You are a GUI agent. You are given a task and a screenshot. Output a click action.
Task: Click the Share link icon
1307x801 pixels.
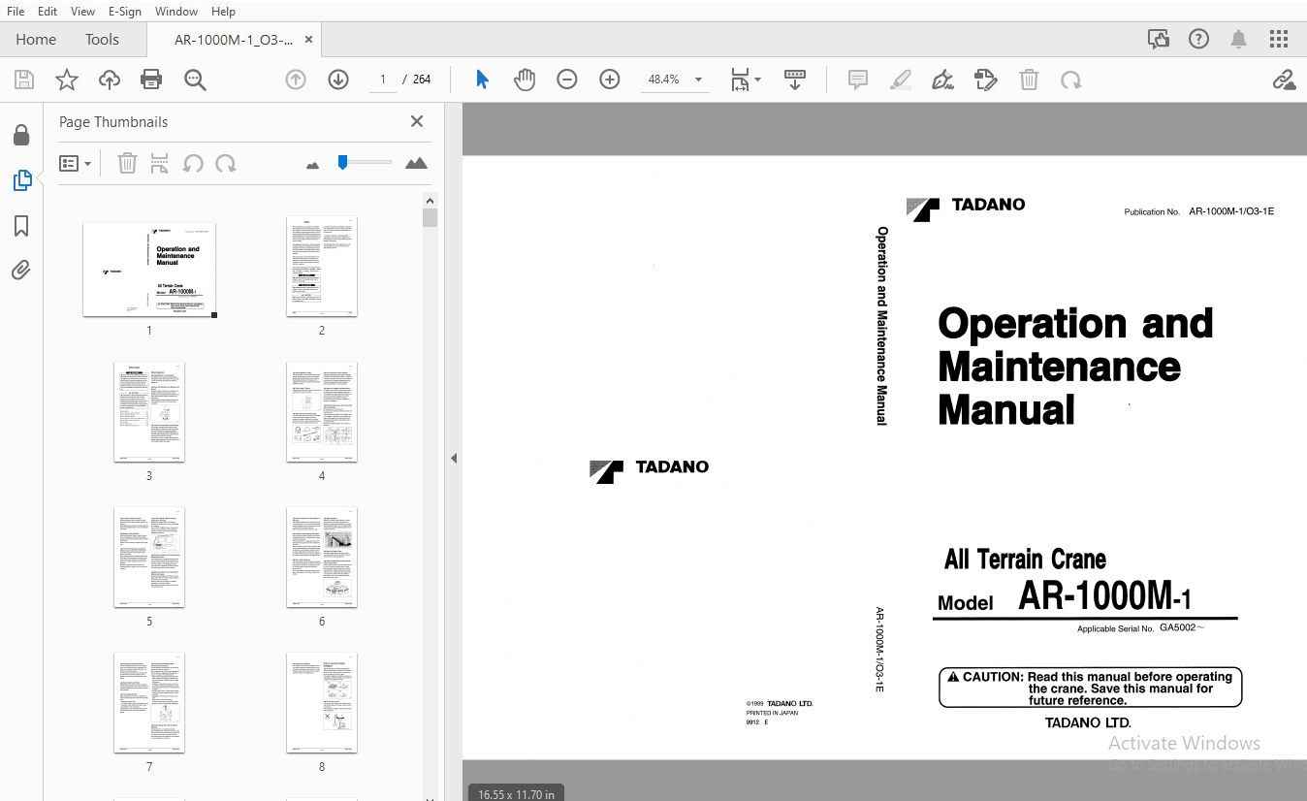pos(1285,80)
